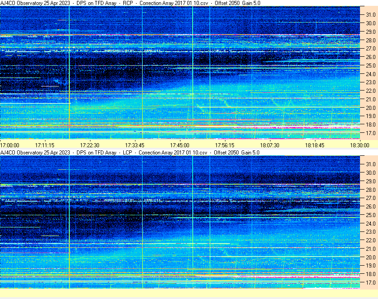This screenshot has height=299, width=378.
Task: Click "Gain 5.0" in the upper title
Action: point(251,3)
